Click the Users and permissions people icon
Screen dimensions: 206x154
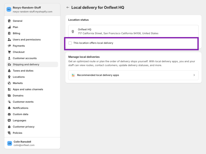(x=9, y=39)
